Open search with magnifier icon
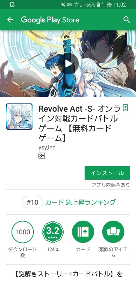136x281 pixels. (x=126, y=20)
